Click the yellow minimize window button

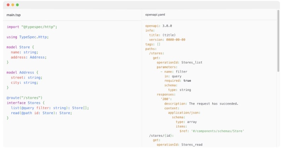(13, 5)
